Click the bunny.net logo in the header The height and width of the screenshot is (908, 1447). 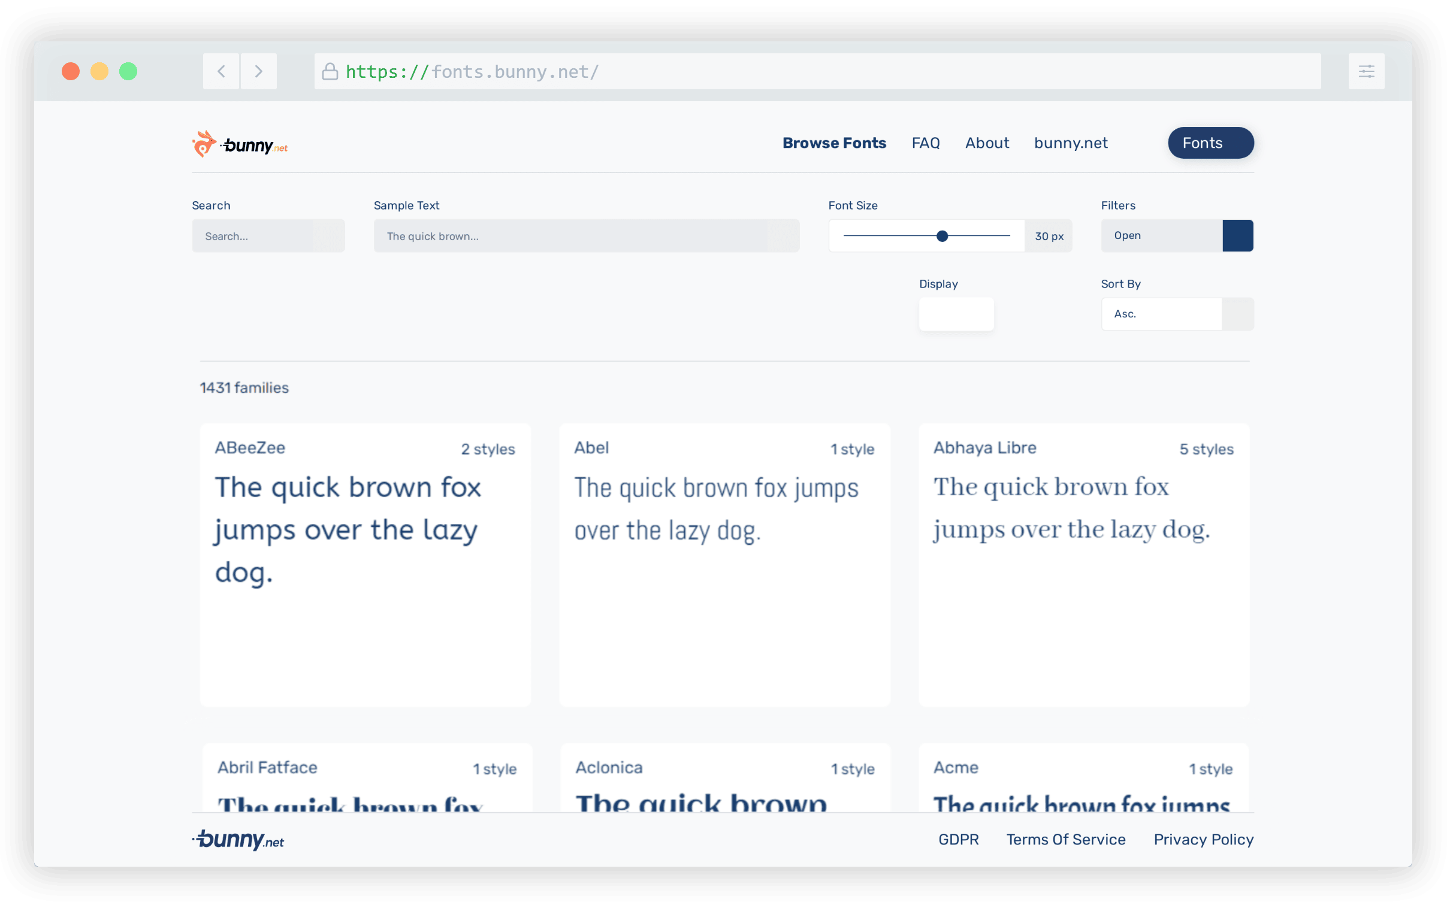pos(240,143)
